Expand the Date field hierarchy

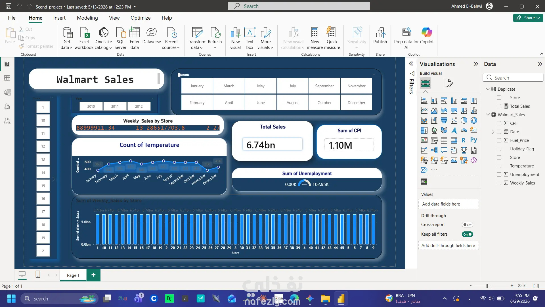[x=493, y=132]
